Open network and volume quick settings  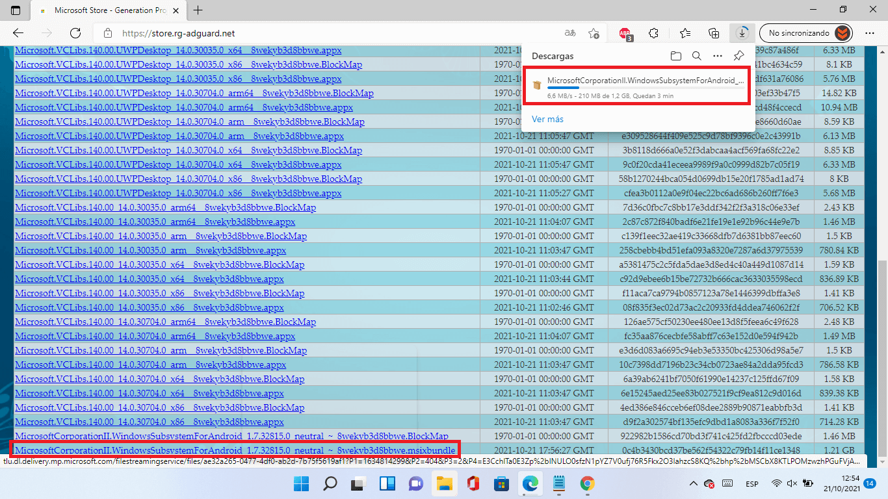point(792,483)
